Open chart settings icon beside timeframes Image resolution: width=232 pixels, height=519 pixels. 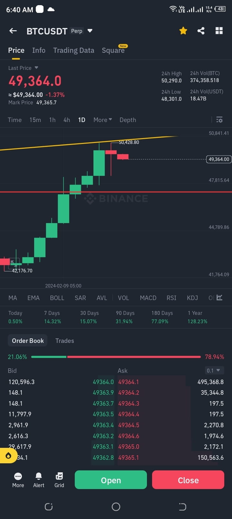(219, 119)
